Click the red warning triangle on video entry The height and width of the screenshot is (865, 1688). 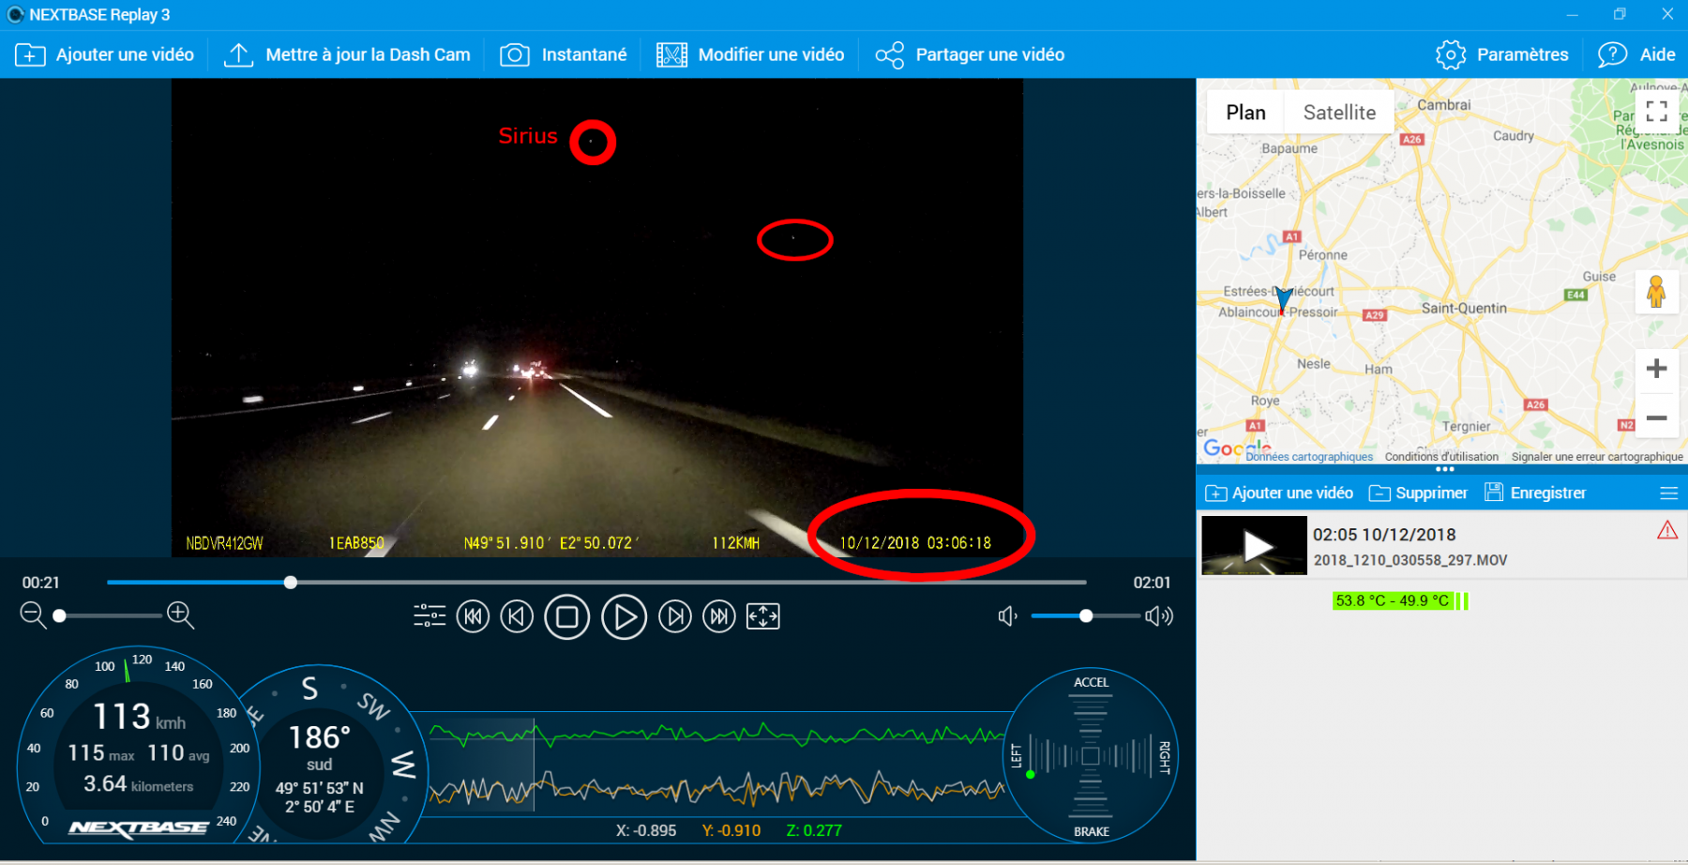coord(1667,531)
